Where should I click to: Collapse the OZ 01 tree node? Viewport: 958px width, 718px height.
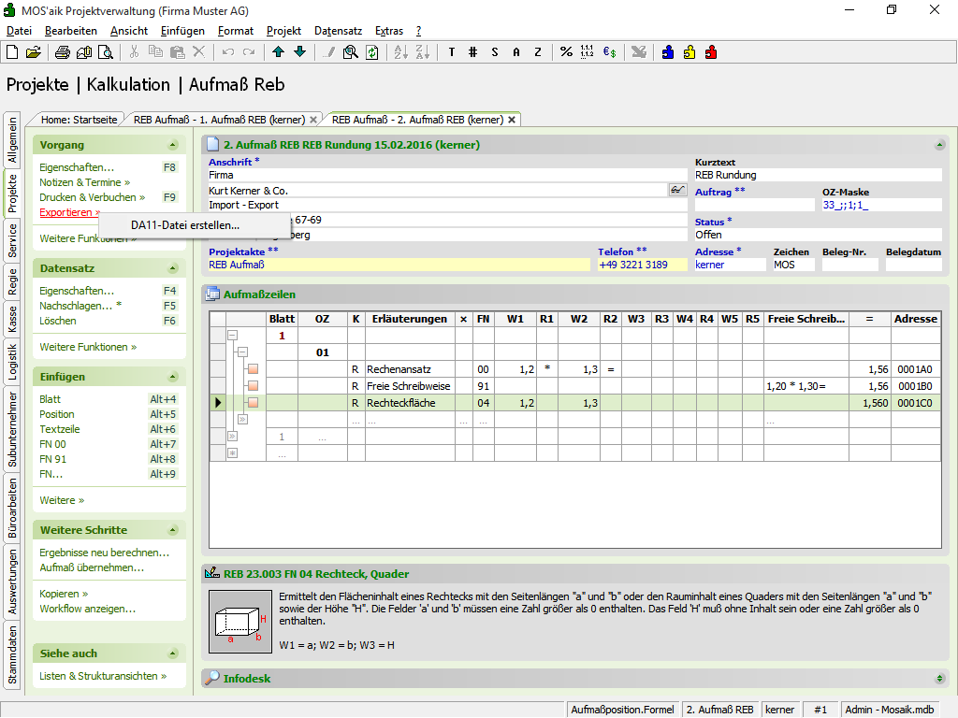point(241,352)
